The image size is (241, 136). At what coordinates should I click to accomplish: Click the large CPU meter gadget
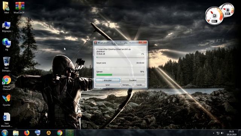click(x=214, y=16)
